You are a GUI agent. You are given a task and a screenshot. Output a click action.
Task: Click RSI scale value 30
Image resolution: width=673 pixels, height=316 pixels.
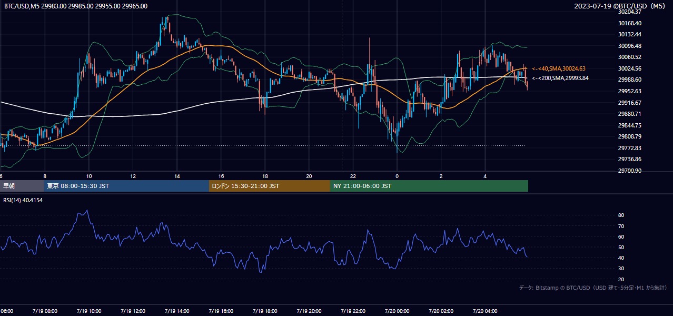click(621, 269)
